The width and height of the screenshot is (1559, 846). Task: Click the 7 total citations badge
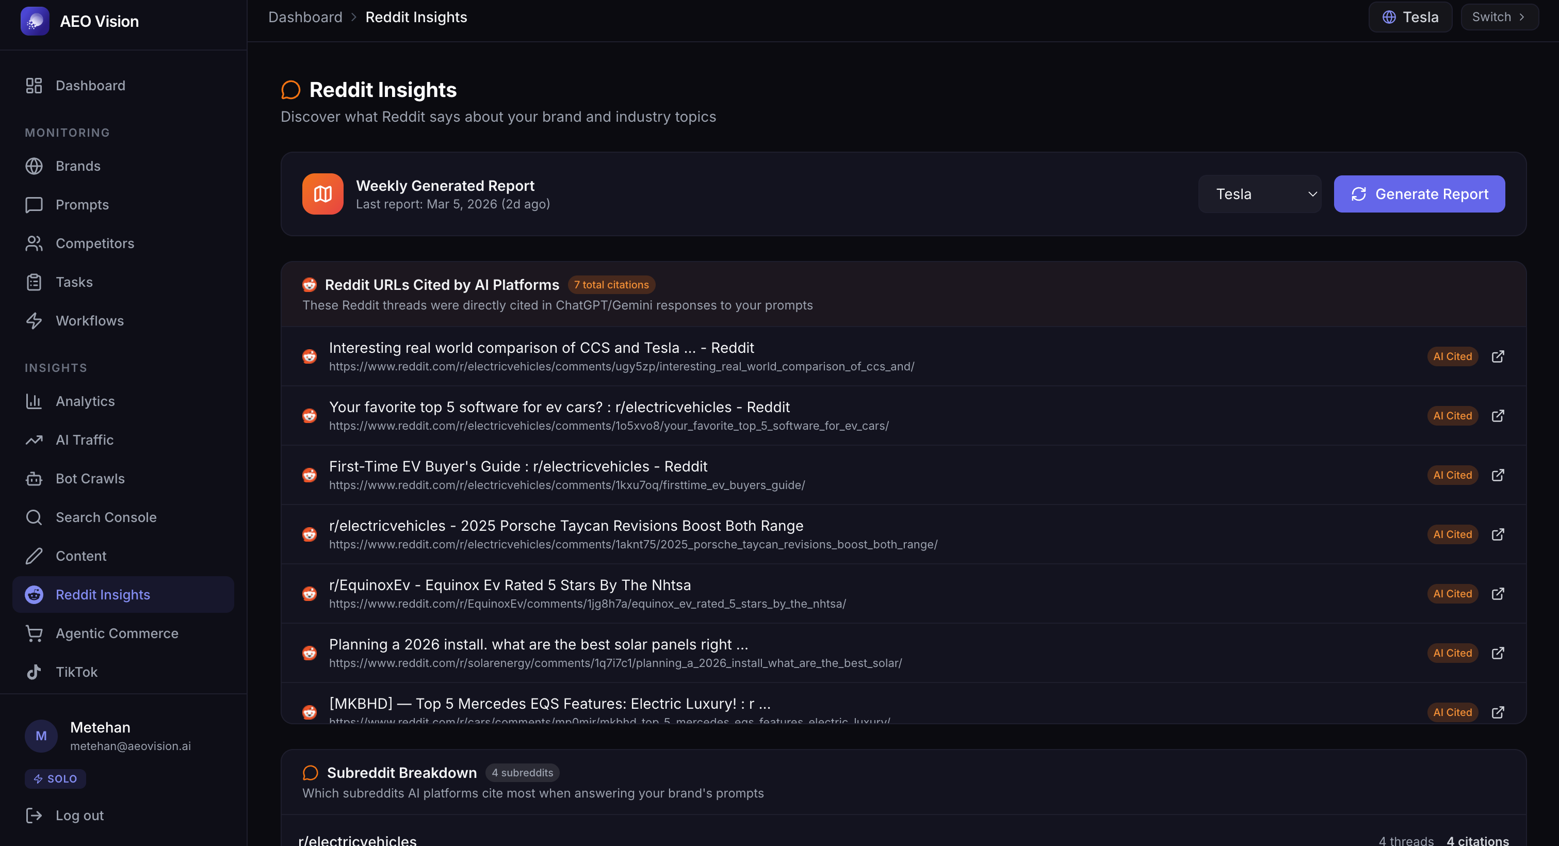(x=611, y=284)
